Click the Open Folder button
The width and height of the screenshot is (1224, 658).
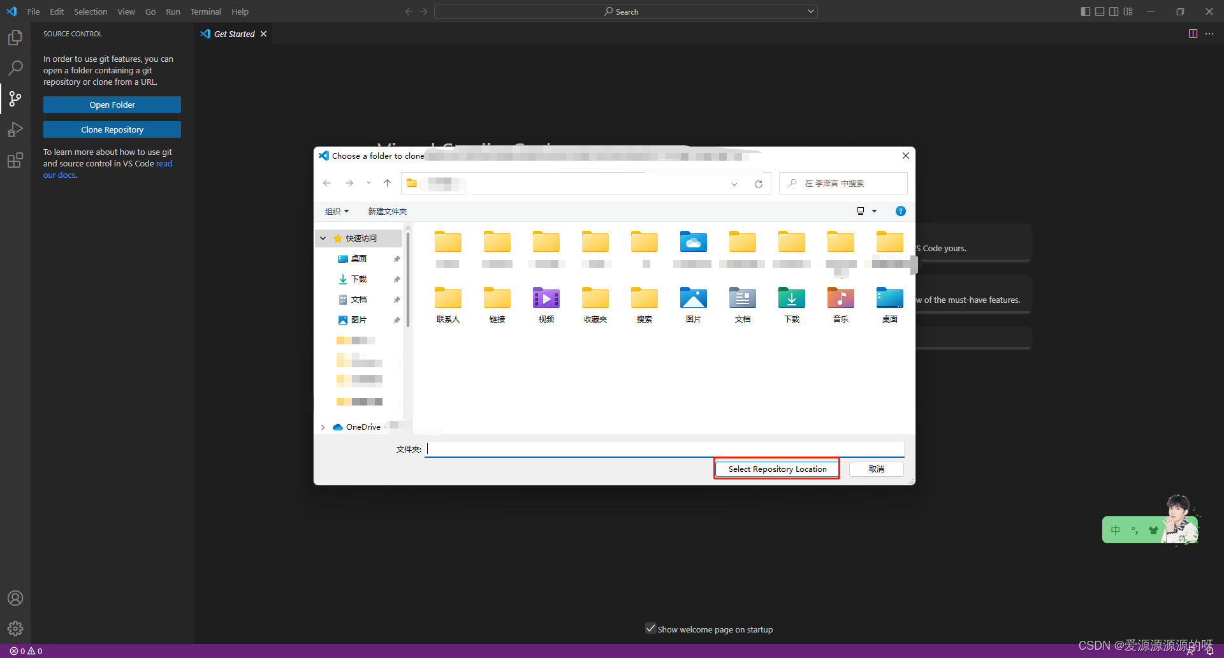(112, 105)
